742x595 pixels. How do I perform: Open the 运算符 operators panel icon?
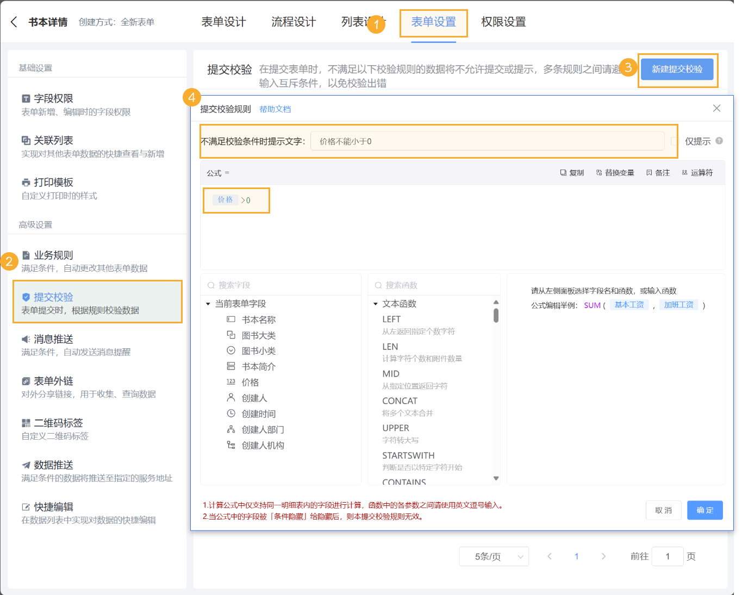pyautogui.click(x=684, y=172)
